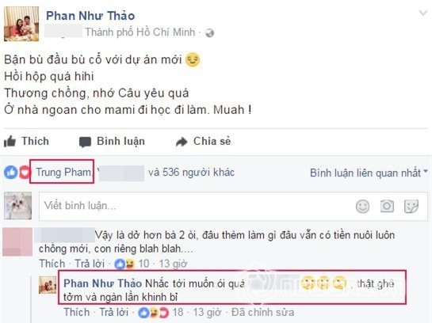This screenshot has width=432, height=323.
Task: Click the Chia sẻ share arrow icon
Action: pyautogui.click(x=182, y=142)
